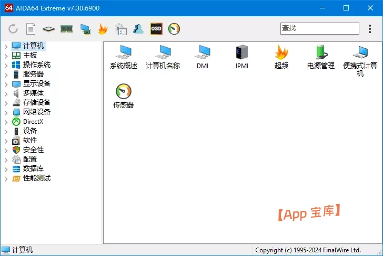Open the 计算机名称 icon in main panel

163,57
